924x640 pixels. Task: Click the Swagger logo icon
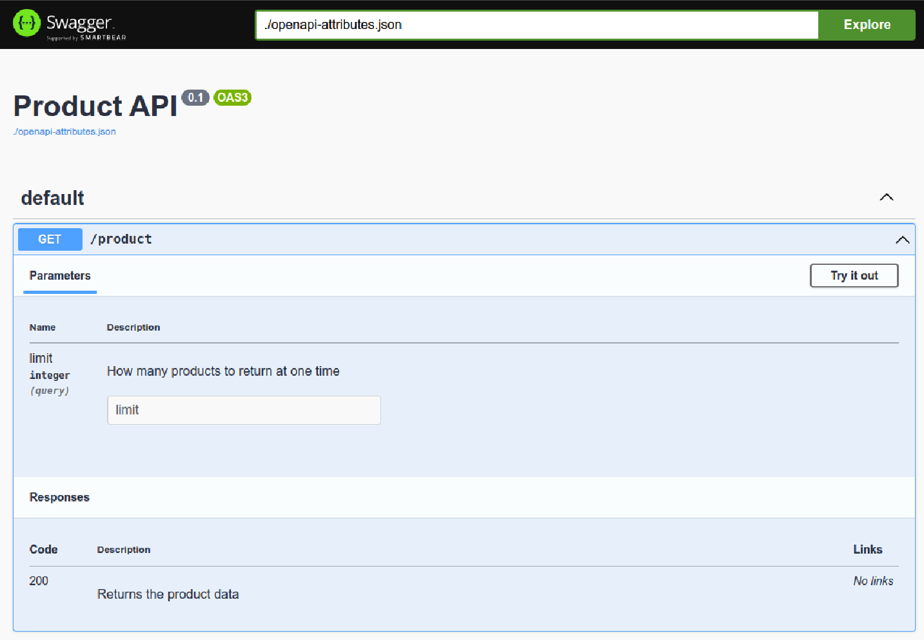26,23
